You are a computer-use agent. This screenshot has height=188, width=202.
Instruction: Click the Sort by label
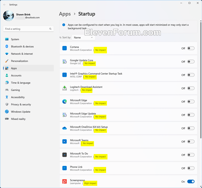67,37
